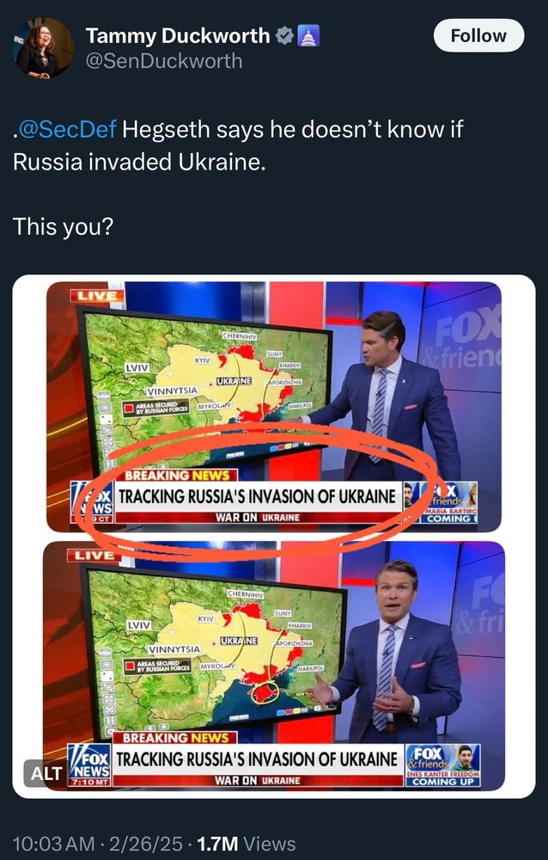Image resolution: width=548 pixels, height=860 pixels.
Task: Click the blue verified checkmark badge
Action: 283,36
